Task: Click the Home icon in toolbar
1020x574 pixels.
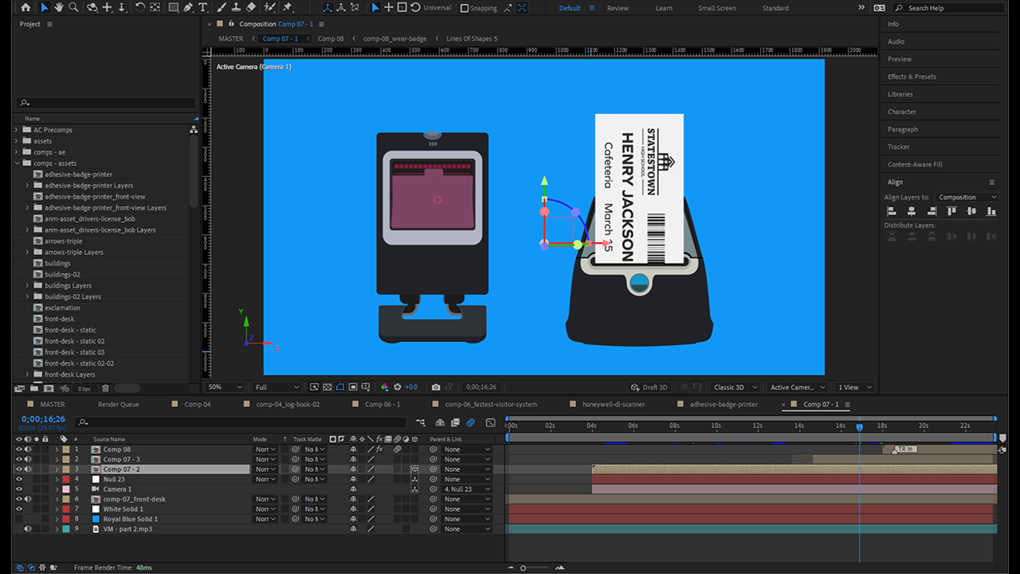Action: click(25, 7)
